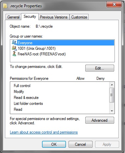Image resolution: width=125 pixels, height=153 pixels.
Task: Switch to the Customize tab
Action: 79,17
